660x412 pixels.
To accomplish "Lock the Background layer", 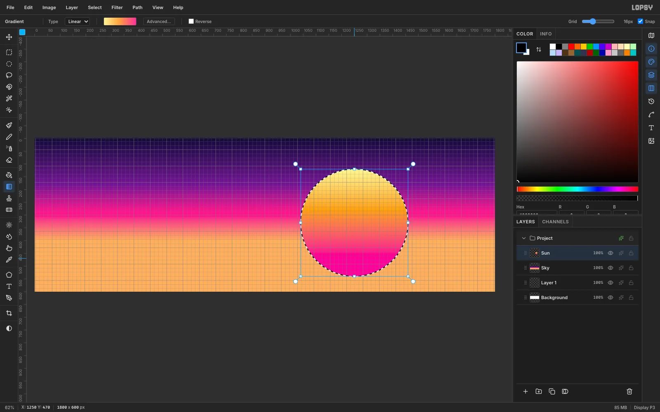I will pyautogui.click(x=631, y=297).
